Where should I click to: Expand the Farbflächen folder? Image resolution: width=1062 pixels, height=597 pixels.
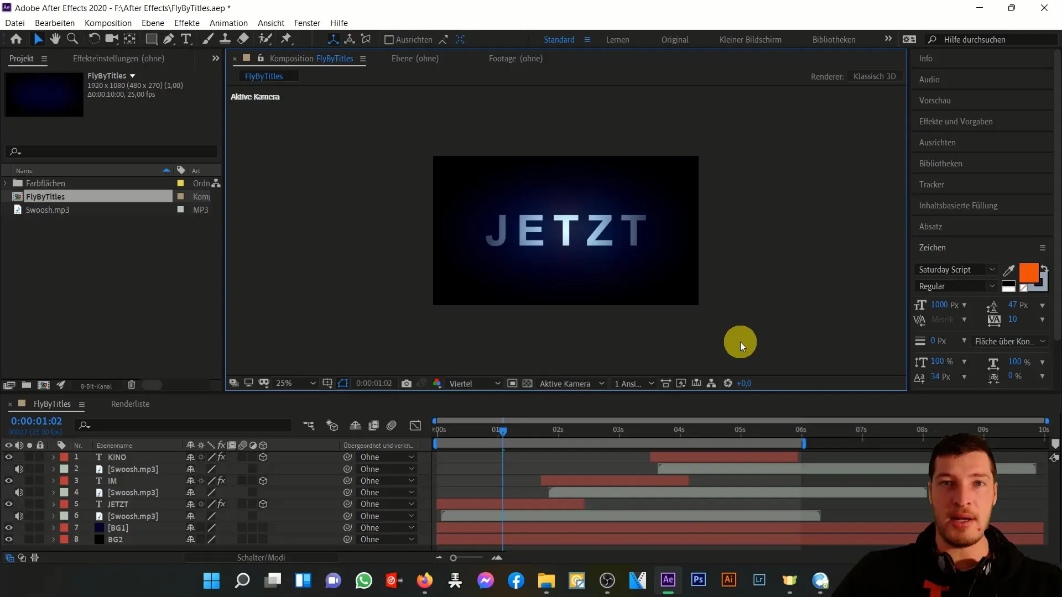[6, 183]
